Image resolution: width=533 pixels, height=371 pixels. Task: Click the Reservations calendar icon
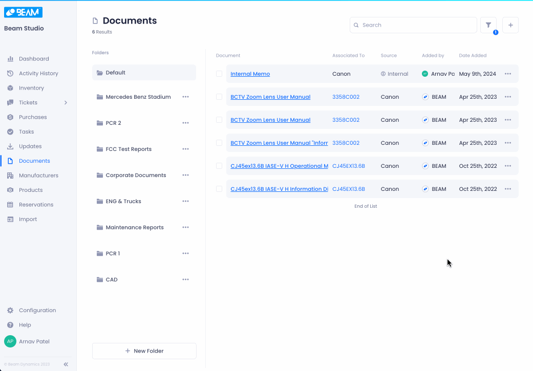(x=10, y=205)
